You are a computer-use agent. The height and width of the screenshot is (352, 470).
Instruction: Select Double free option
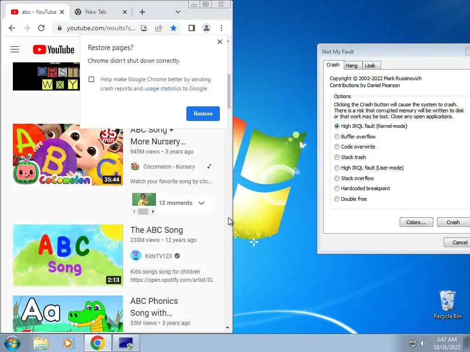coord(337,199)
